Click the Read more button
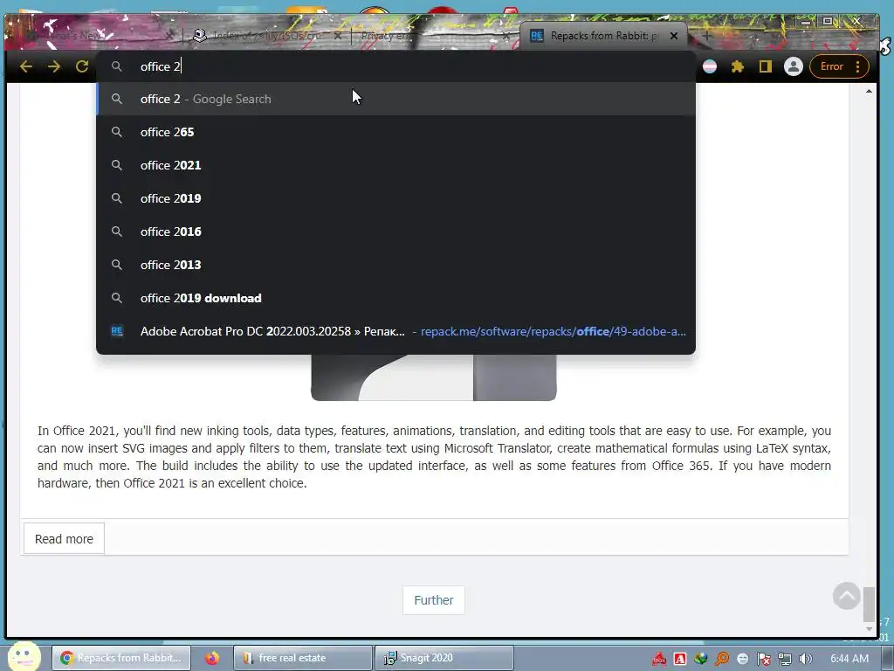The height and width of the screenshot is (671, 894). pyautogui.click(x=64, y=538)
